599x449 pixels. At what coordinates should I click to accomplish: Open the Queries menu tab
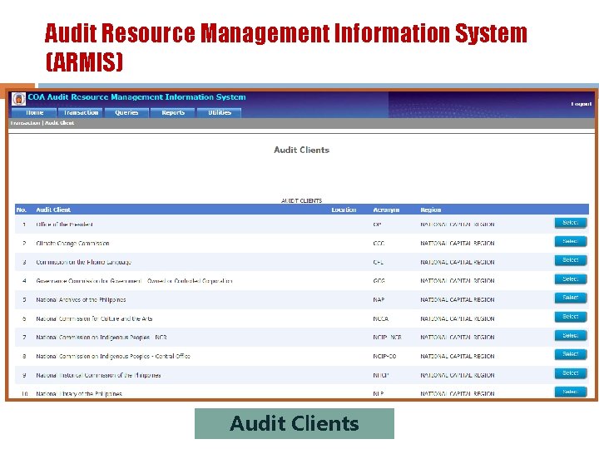coord(126,112)
